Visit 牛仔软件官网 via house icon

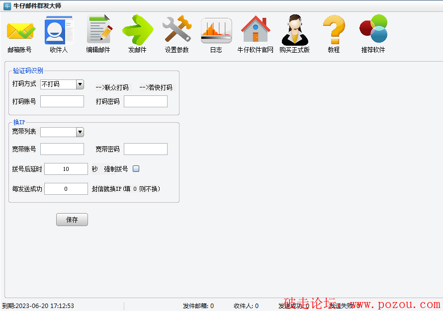[255, 31]
